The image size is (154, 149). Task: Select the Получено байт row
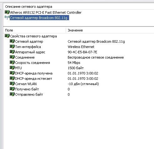(79, 89)
